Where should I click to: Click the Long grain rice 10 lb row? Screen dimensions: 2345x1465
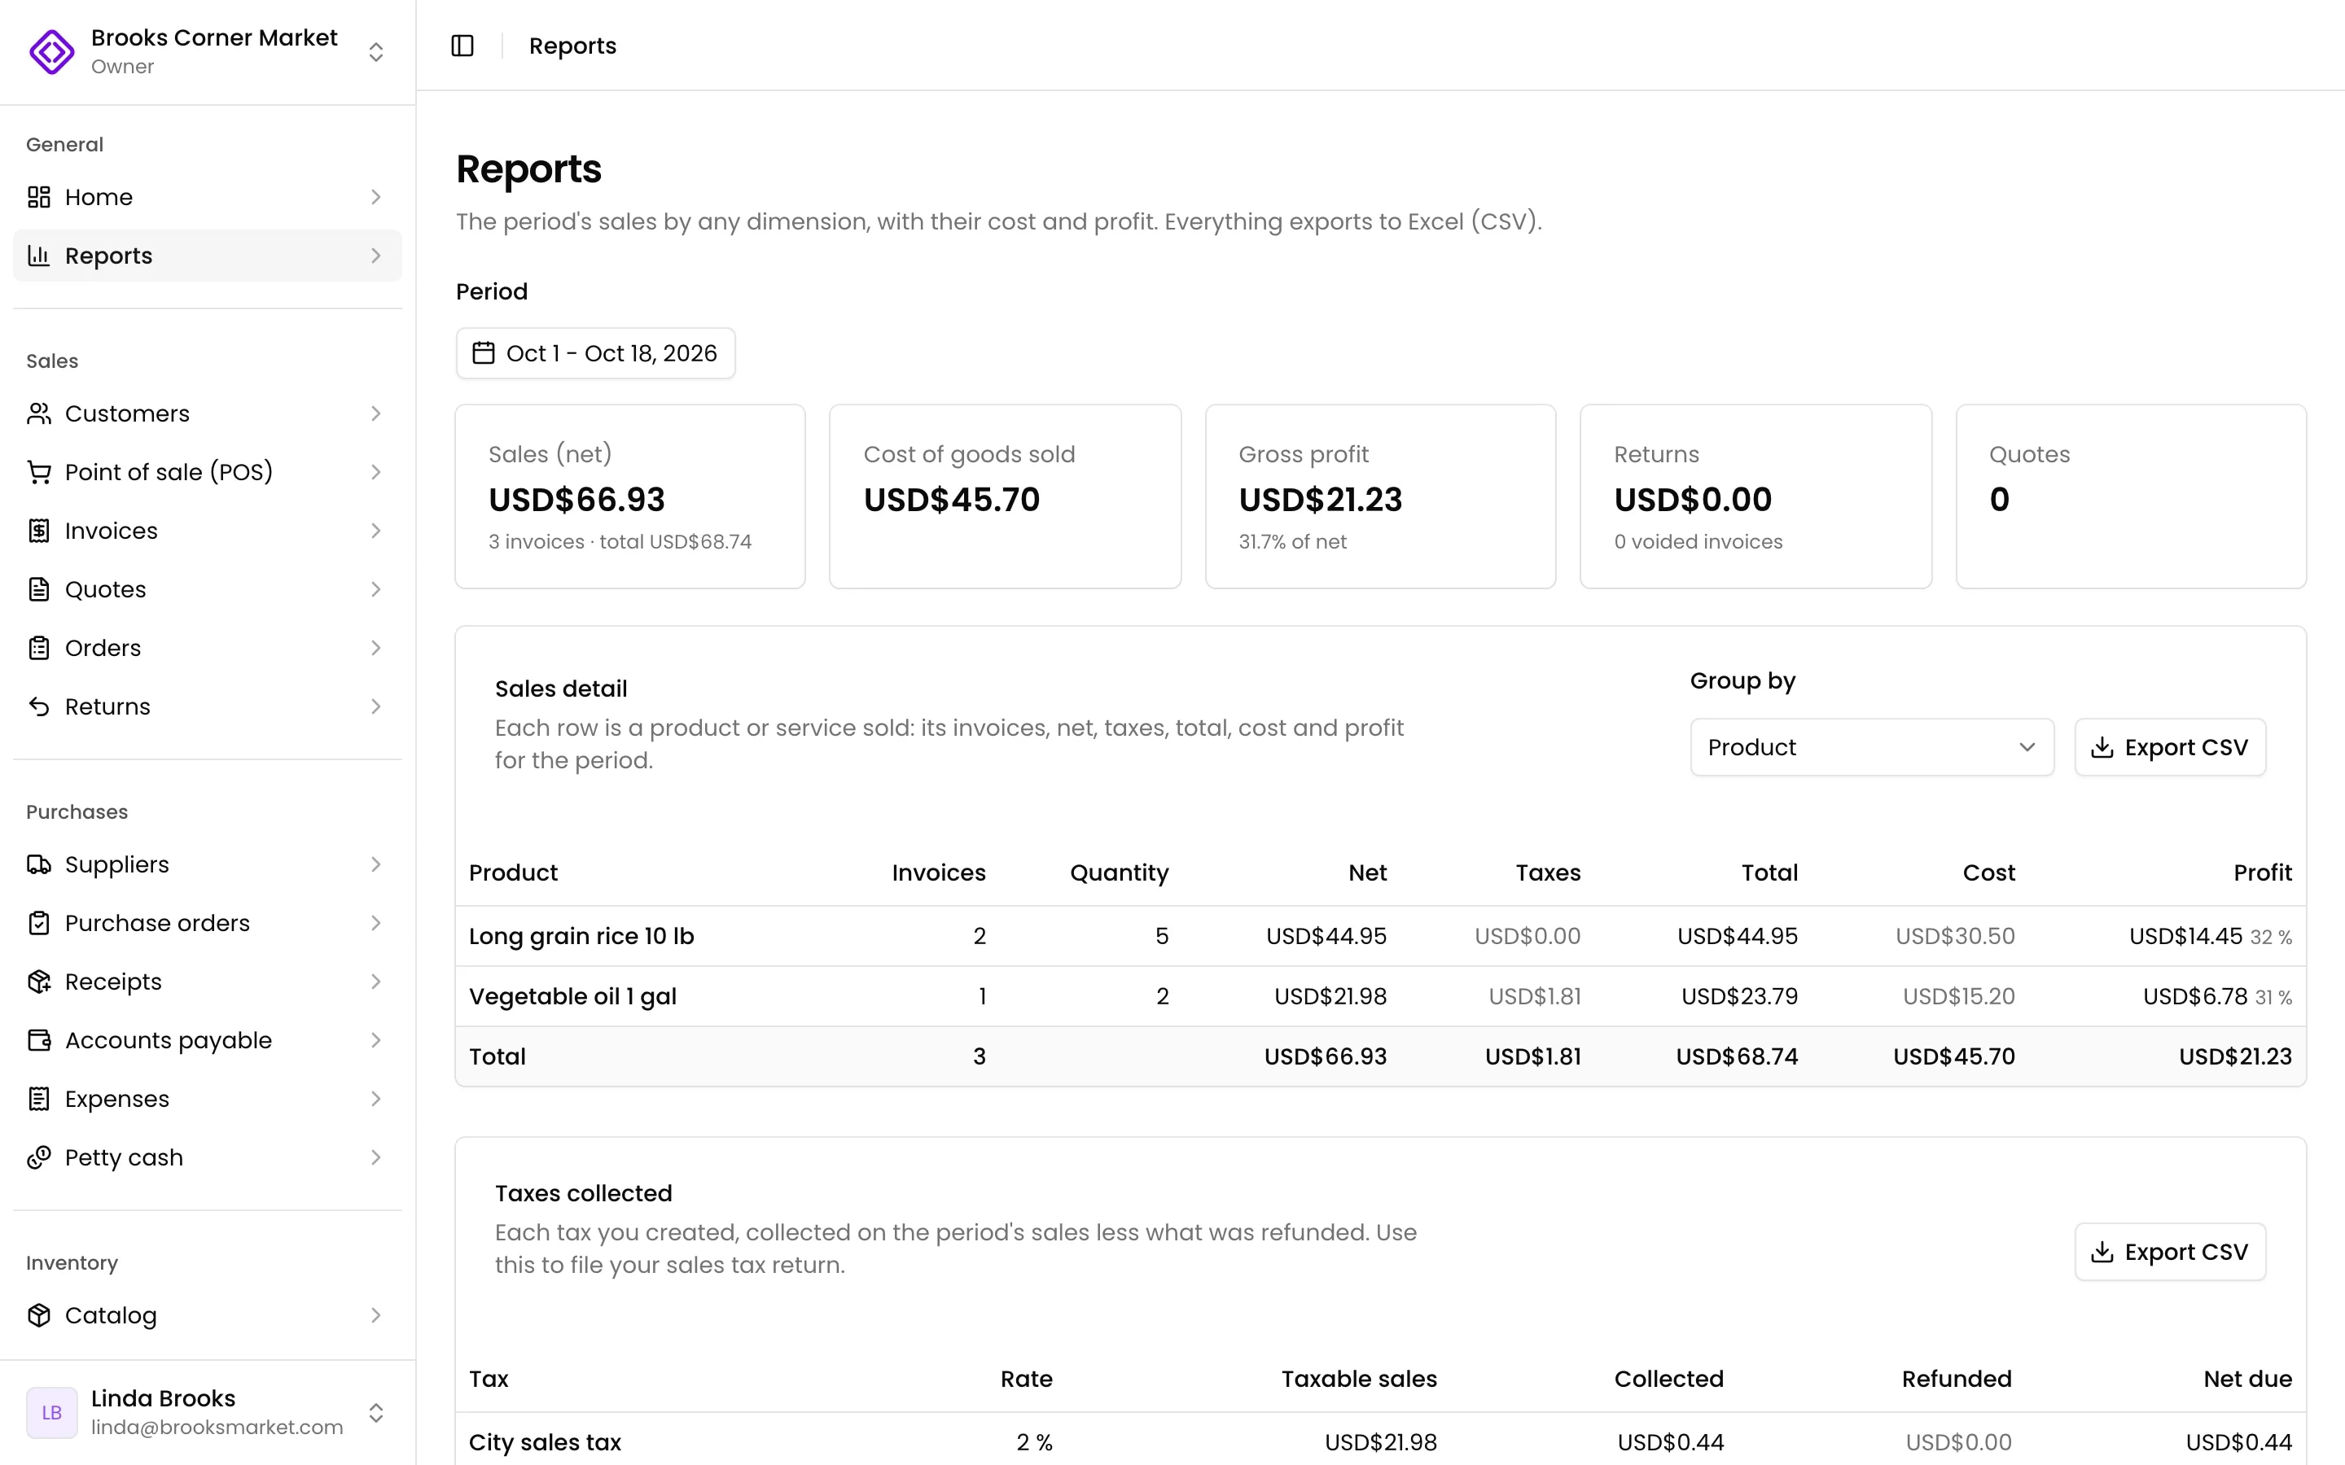click(1380, 936)
